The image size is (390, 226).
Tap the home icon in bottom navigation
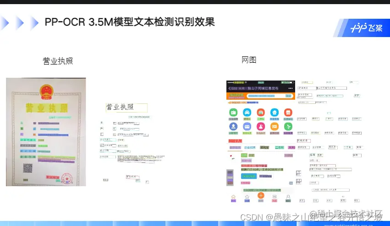pyautogui.click(x=233, y=197)
